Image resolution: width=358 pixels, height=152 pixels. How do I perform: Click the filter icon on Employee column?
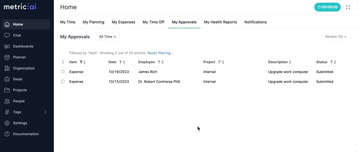[x=159, y=62]
